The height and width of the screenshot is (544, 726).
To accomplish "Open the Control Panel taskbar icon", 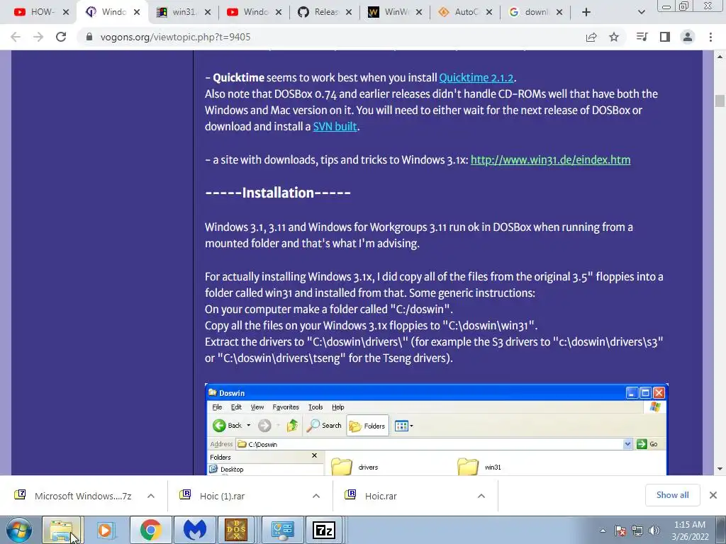I will tap(282, 530).
